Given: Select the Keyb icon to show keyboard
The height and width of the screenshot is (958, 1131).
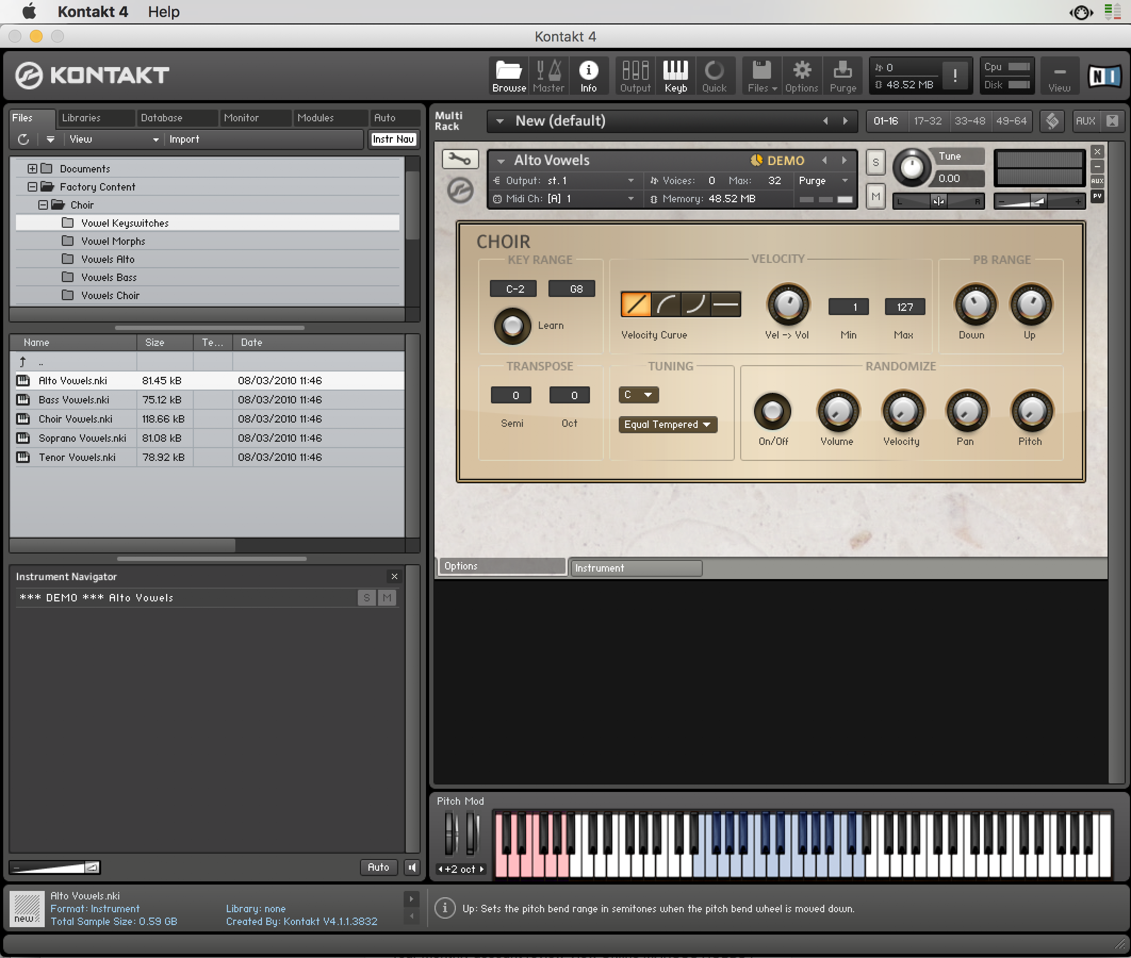Looking at the screenshot, I should tap(675, 76).
